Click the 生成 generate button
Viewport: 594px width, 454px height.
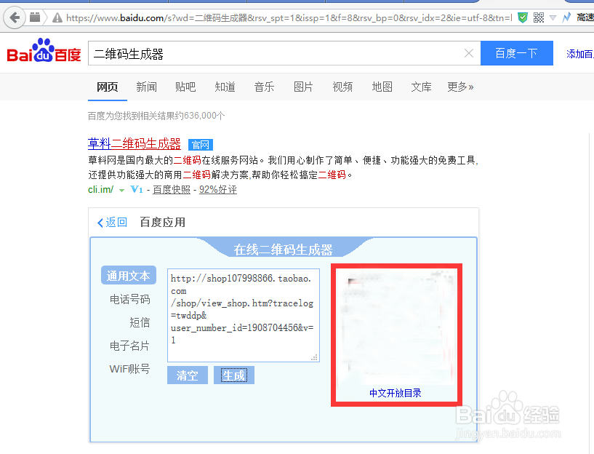[234, 375]
